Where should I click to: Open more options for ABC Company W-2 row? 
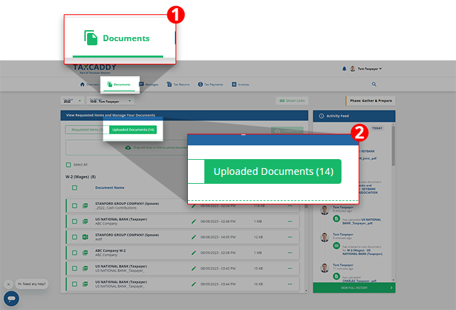click(x=290, y=252)
